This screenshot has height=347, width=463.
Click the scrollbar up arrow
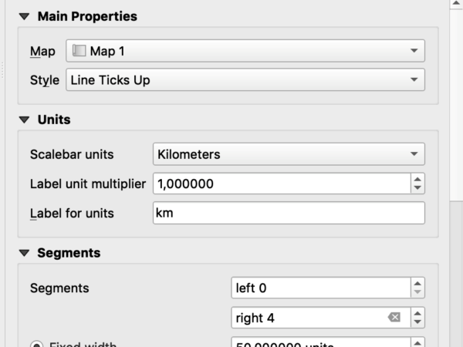(x=456, y=4)
